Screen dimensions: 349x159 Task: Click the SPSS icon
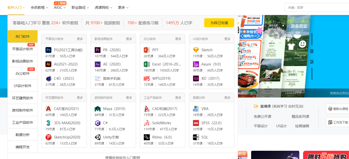tap(196, 123)
